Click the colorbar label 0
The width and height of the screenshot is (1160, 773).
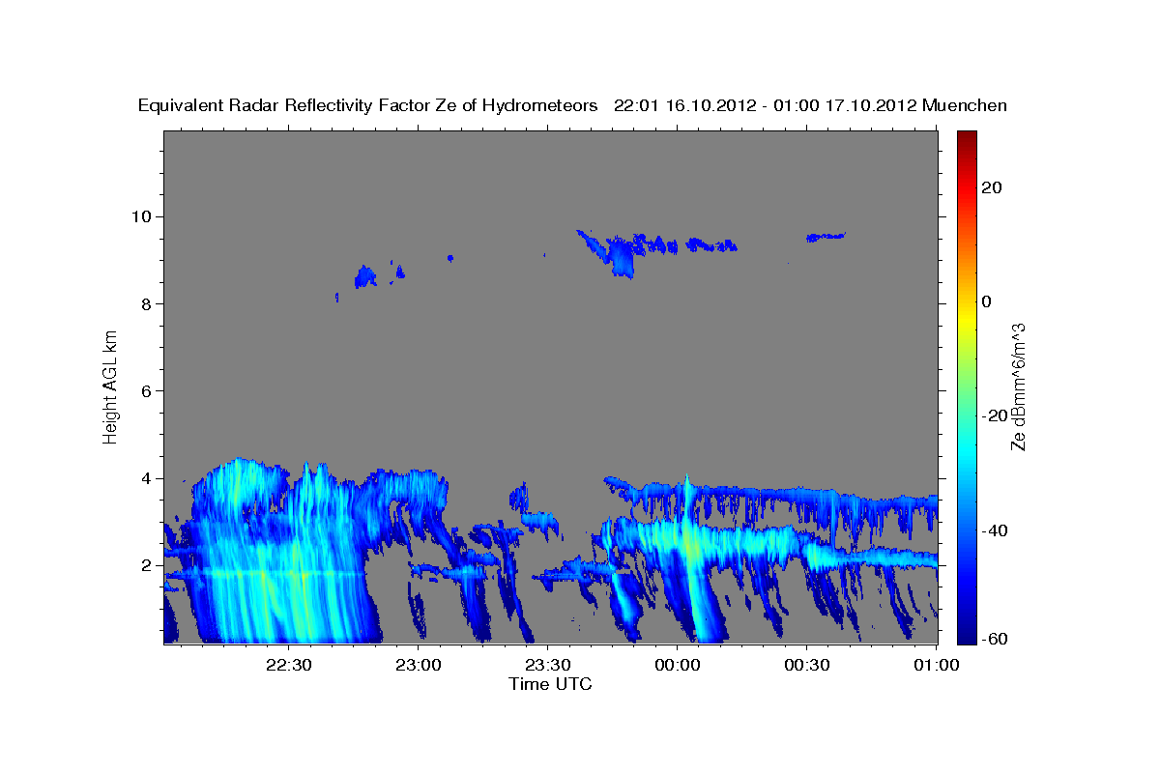click(x=987, y=301)
